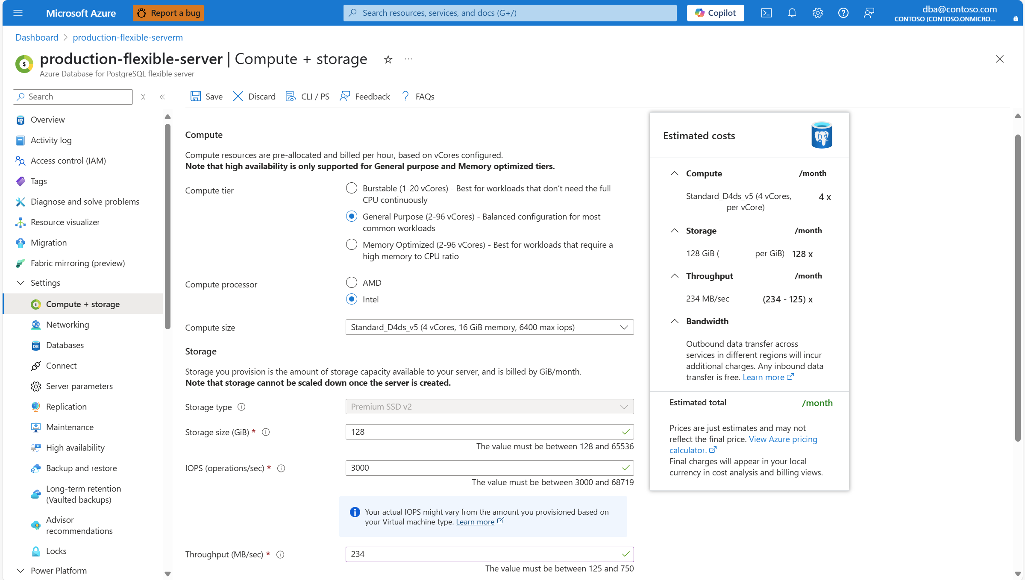Collapse the Throughput cost section

[x=674, y=276]
